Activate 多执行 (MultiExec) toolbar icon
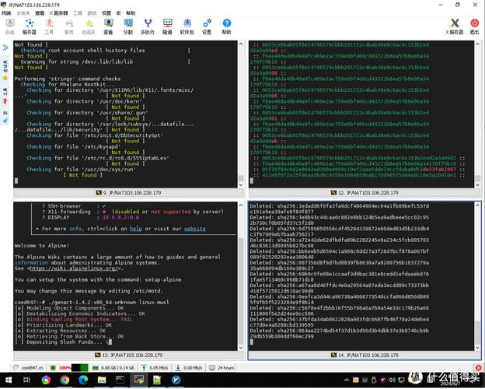Image resolution: width=485 pixels, height=389 pixels. click(x=148, y=26)
